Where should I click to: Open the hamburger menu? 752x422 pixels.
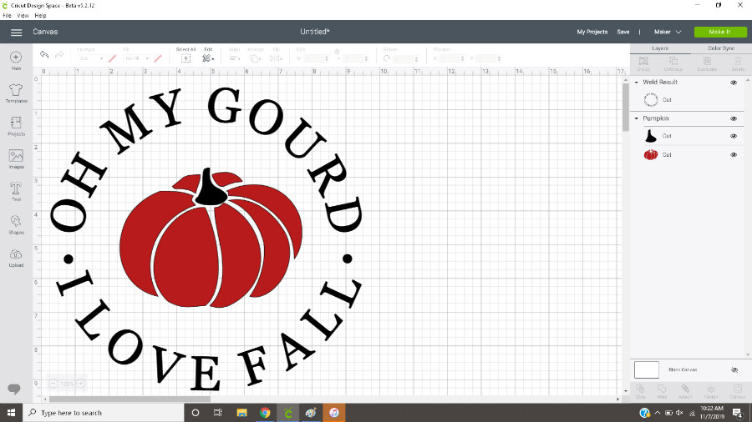tap(16, 32)
